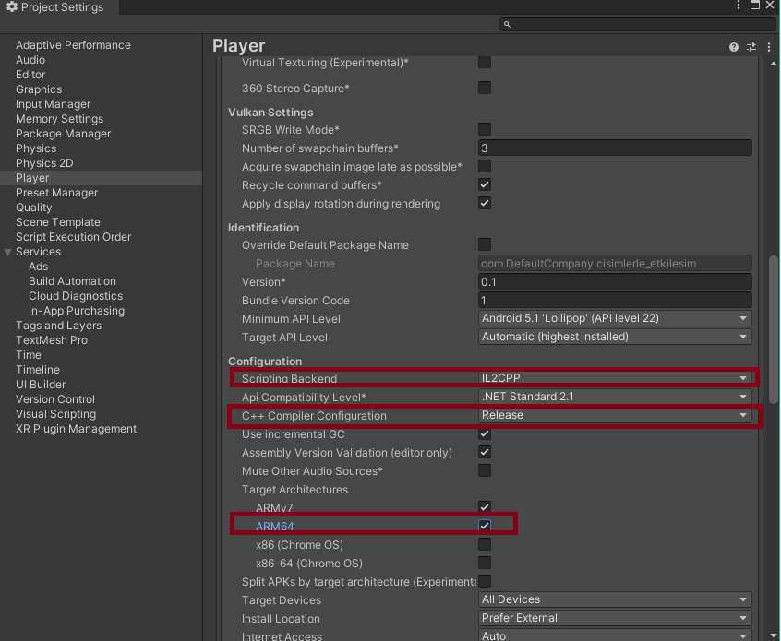Click the Bundle Version Code field

pyautogui.click(x=615, y=301)
